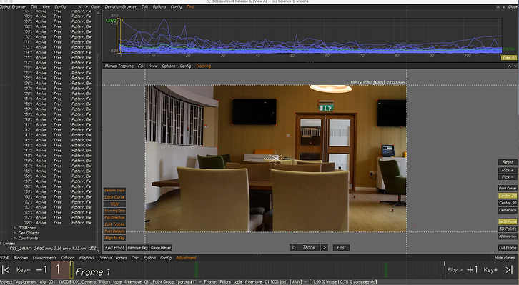Step forward one frame with +1 button
This screenshot has width=519, height=285.
473,270
